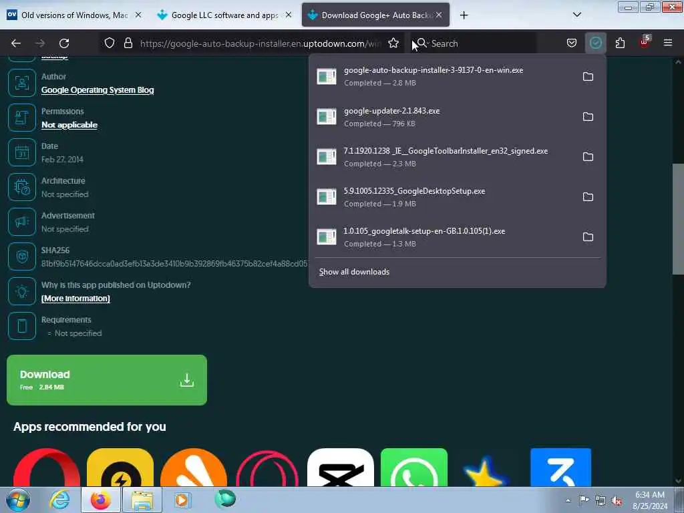The height and width of the screenshot is (513, 684).
Task: Click Show all downloads
Action: pos(354,272)
